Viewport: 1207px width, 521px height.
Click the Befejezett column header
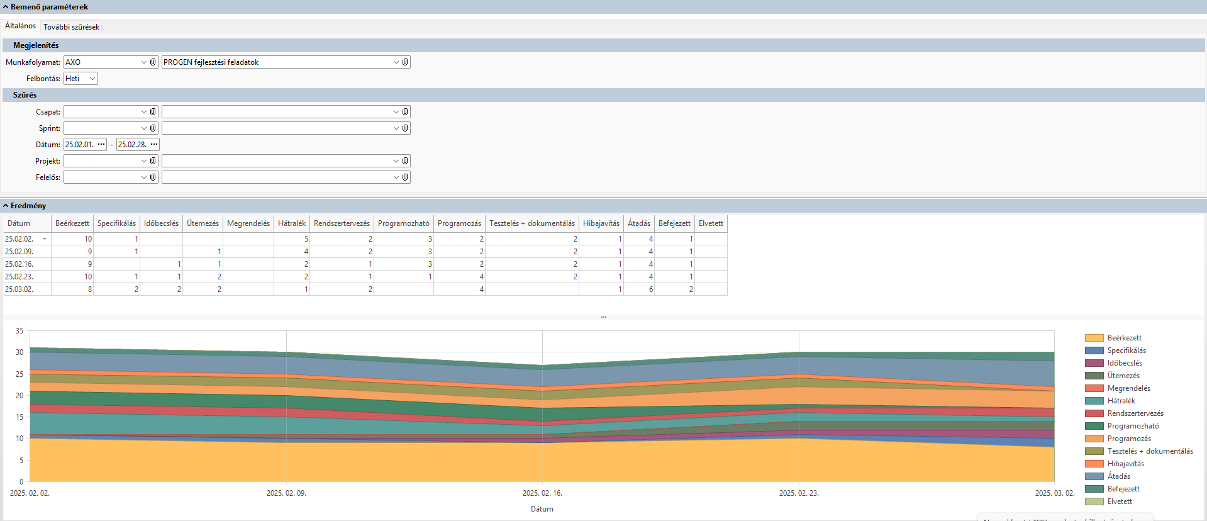[x=674, y=223]
